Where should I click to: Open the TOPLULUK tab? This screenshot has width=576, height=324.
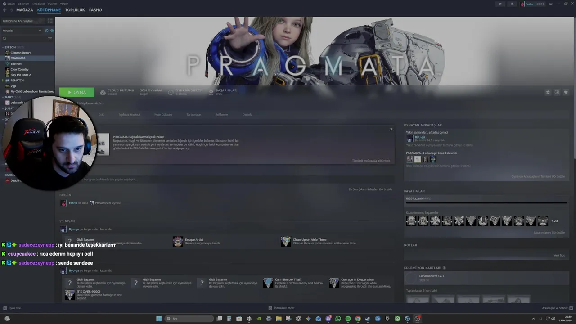click(x=75, y=10)
